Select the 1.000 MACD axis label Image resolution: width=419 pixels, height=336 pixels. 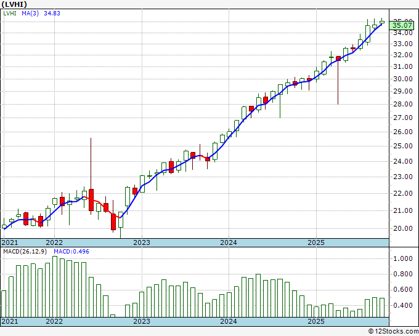coord(403,258)
